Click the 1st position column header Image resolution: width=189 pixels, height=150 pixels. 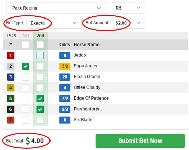pyautogui.click(x=25, y=36)
